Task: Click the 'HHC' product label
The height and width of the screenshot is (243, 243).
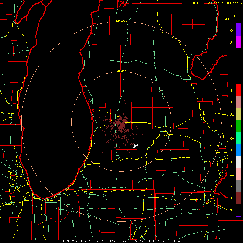Action: pos(237,16)
